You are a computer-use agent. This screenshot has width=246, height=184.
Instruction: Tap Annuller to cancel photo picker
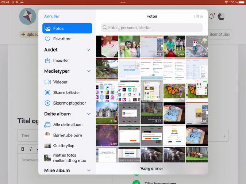point(52,16)
